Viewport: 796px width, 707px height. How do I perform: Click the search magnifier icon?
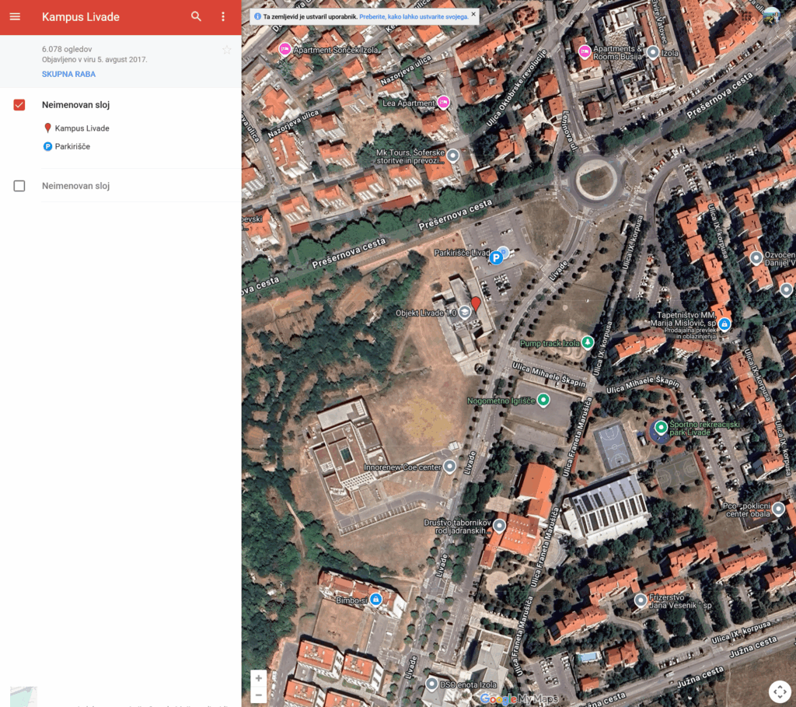(196, 16)
